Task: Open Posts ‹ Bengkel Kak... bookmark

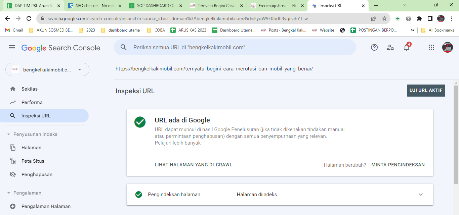Action: (x=284, y=30)
